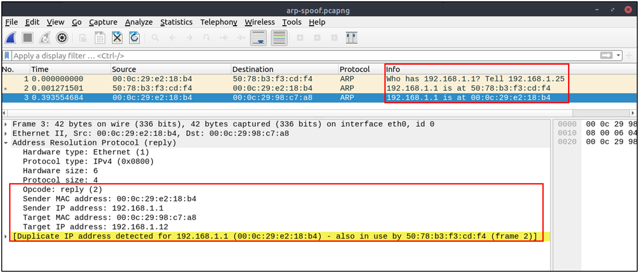Open the View menu

tap(55, 22)
